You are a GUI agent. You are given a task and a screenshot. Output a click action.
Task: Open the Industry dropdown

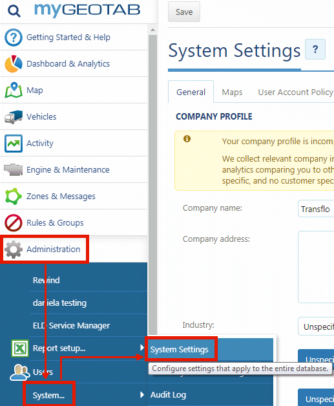(x=316, y=326)
